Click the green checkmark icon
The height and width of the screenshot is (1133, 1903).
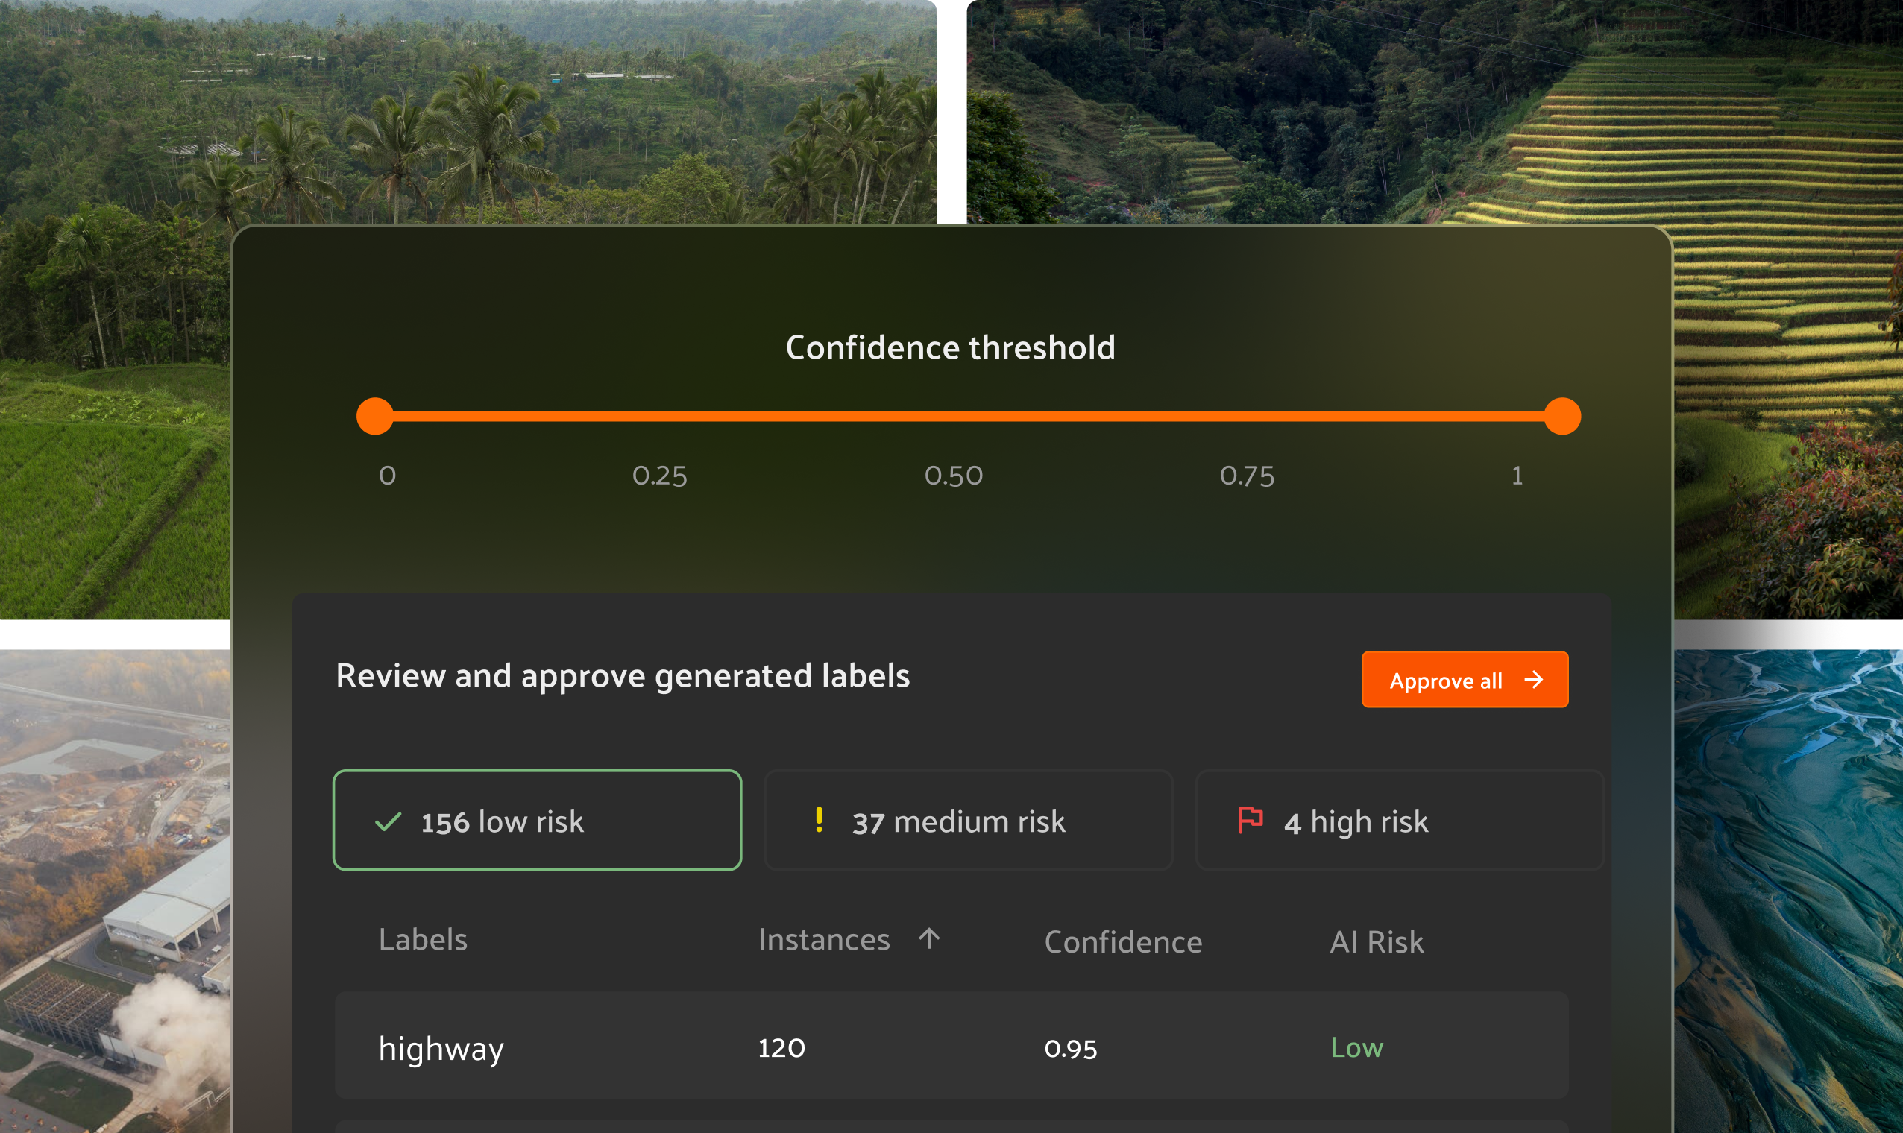388,821
